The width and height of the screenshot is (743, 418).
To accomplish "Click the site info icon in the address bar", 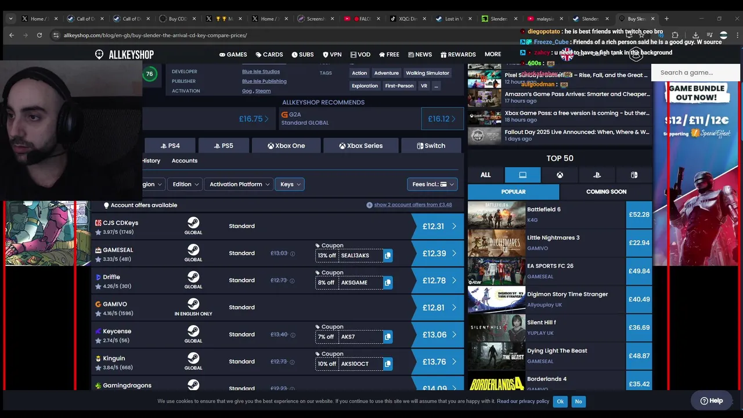I will (x=56, y=35).
